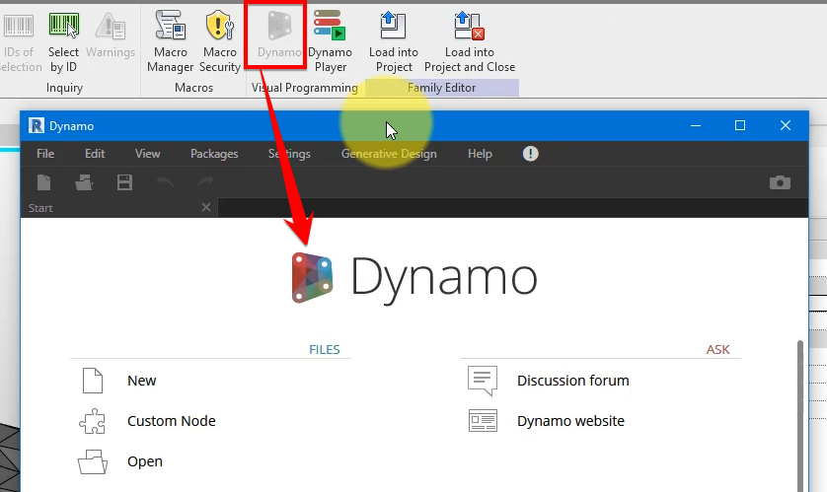Open the Warnings tool in ribbon

coord(111,35)
